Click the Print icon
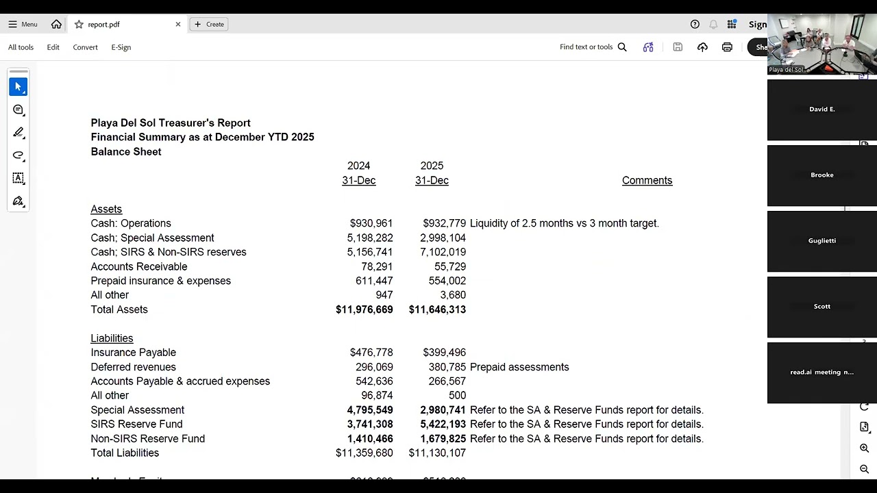The height and width of the screenshot is (493, 877). (727, 47)
